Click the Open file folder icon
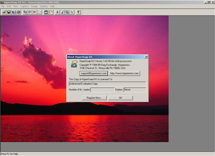 click(4, 12)
